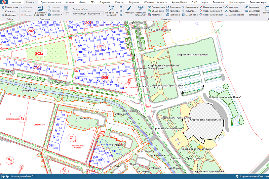Switch to the Навигация tab

(16, 2)
